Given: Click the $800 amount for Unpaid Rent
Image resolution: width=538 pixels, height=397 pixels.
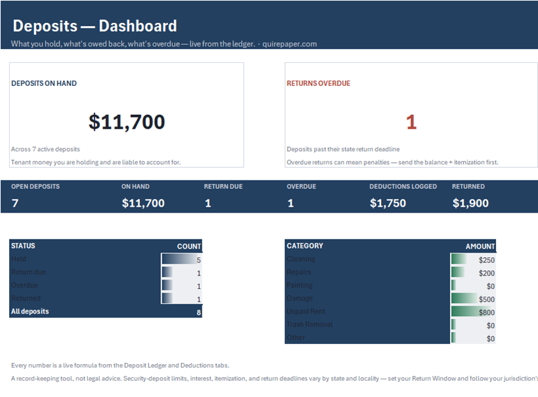Looking at the screenshot, I should (487, 312).
